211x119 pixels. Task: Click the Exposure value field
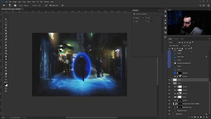[40, 6]
